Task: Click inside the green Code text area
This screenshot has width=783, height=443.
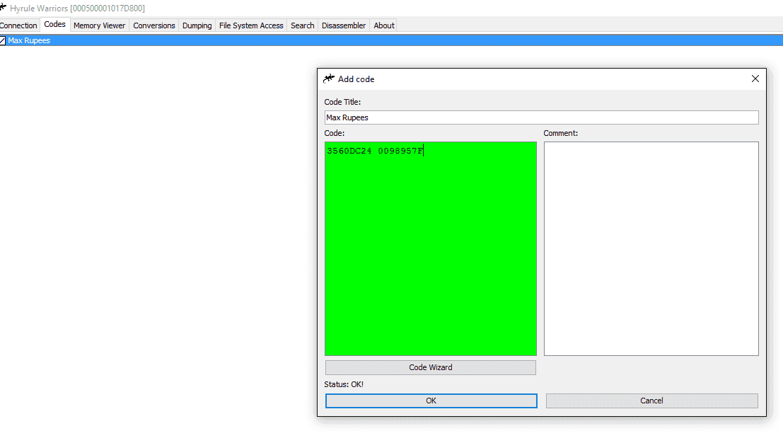Action: 431,248
